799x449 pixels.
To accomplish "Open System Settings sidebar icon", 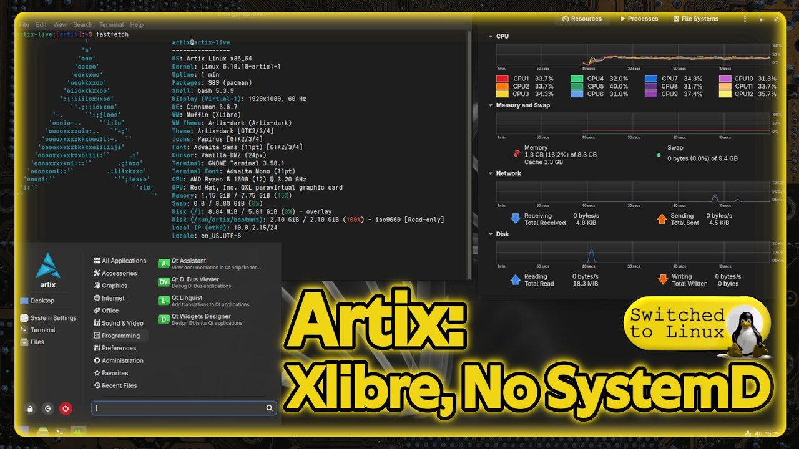I will click(24, 317).
